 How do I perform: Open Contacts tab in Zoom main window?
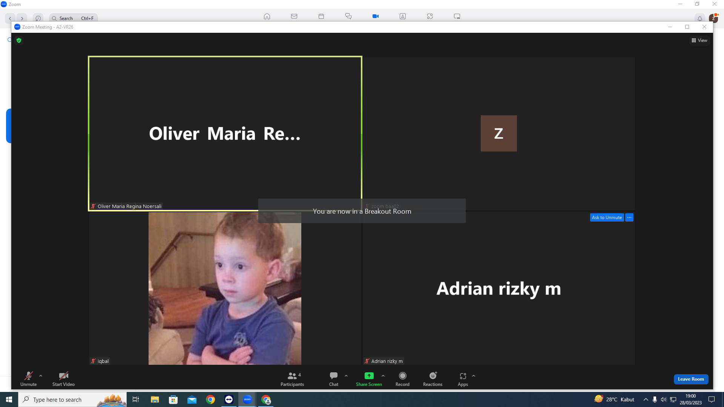click(403, 16)
